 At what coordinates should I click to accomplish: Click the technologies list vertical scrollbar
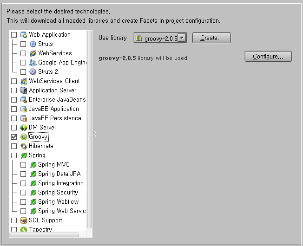[90, 129]
